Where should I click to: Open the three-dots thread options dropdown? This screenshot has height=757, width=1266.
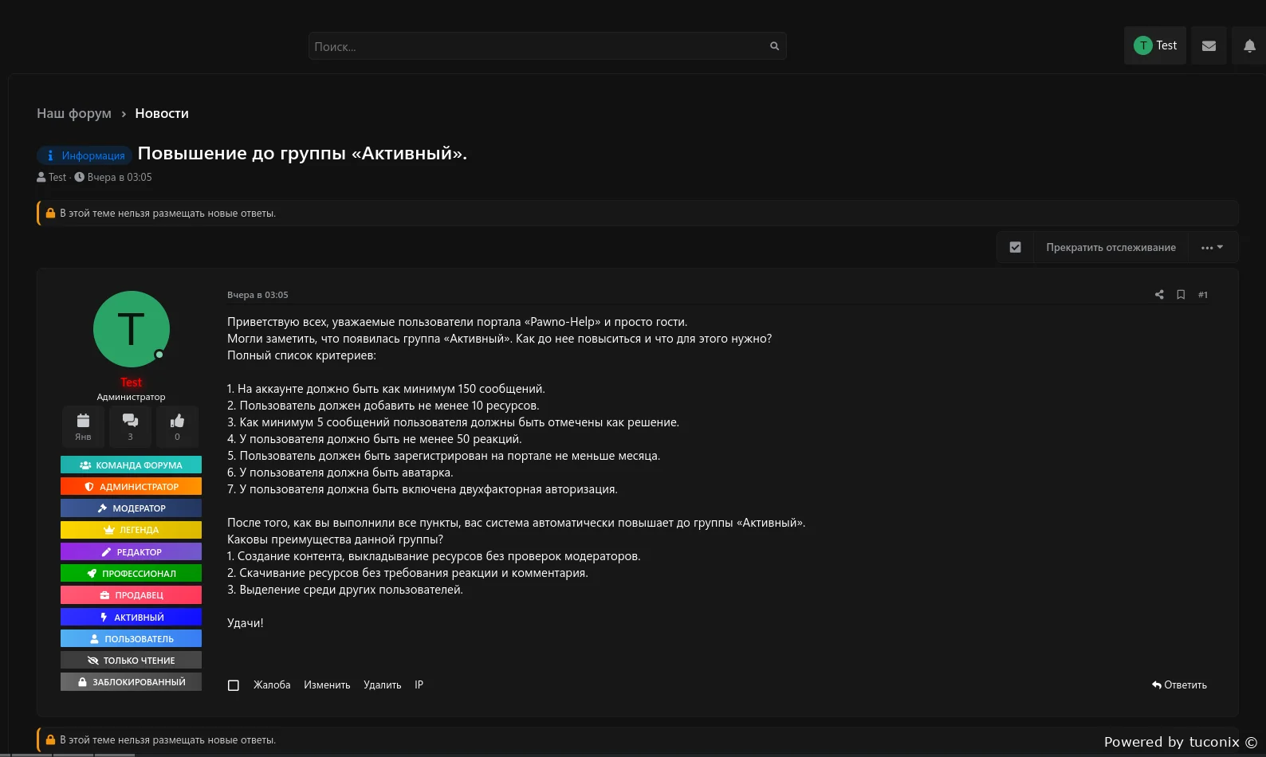(x=1212, y=247)
